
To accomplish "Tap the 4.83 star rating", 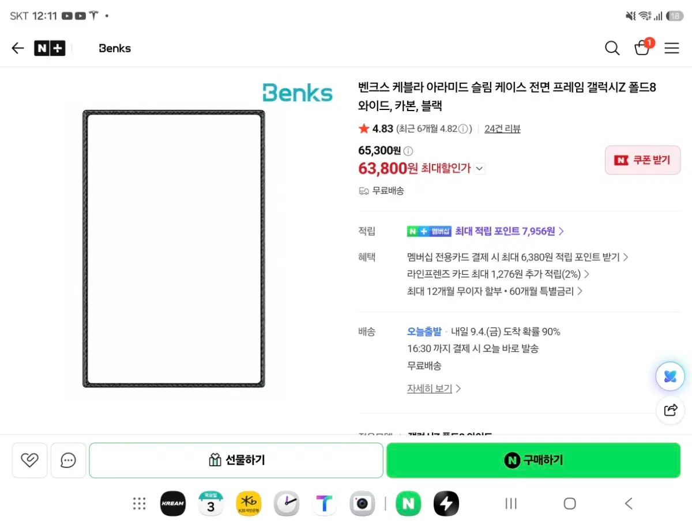I will 375,129.
